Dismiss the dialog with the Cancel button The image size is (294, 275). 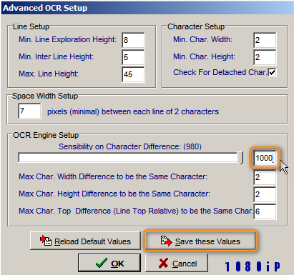point(177,263)
